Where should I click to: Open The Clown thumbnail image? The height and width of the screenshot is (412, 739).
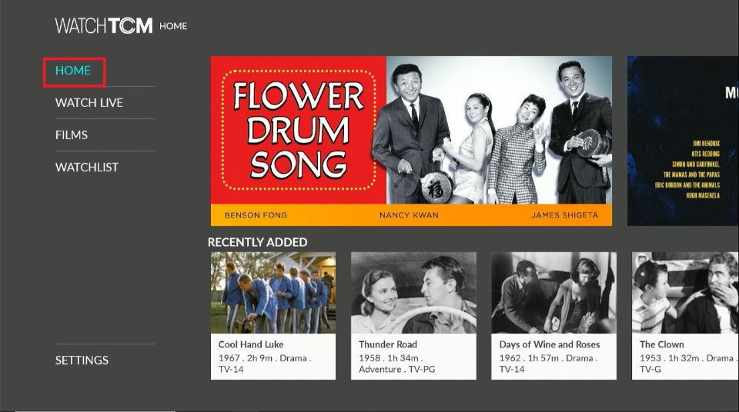click(685, 292)
